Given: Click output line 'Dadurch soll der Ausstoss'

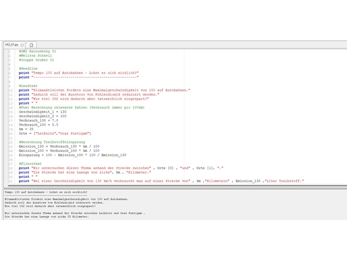Looking at the screenshot, I should pos(54,203).
